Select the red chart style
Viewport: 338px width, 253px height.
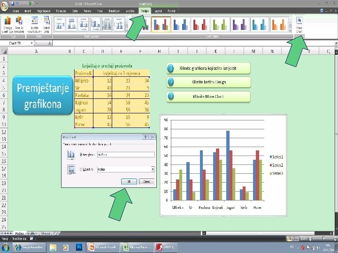pyautogui.click(x=200, y=24)
